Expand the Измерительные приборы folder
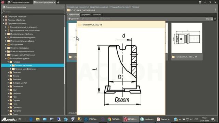Viewport: 219px width, 123px height. coord(6,34)
